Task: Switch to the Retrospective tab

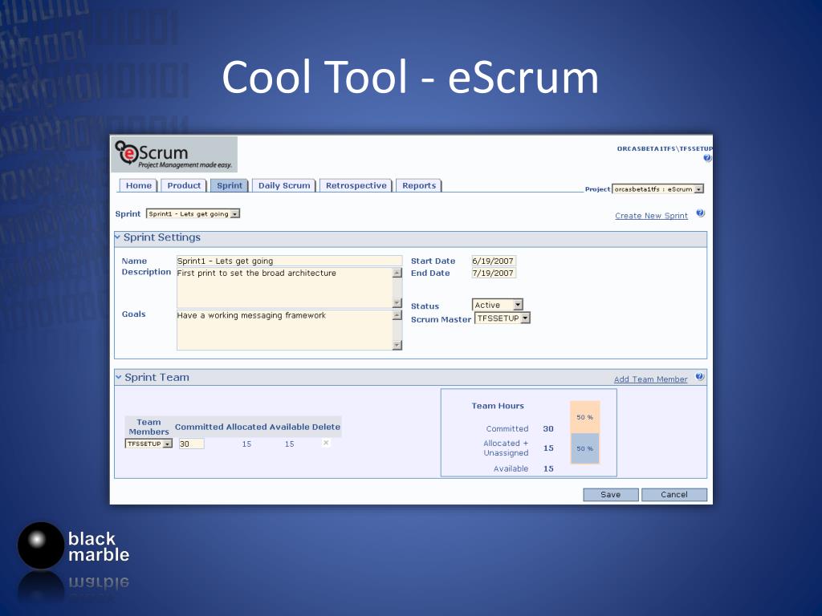Action: [356, 185]
